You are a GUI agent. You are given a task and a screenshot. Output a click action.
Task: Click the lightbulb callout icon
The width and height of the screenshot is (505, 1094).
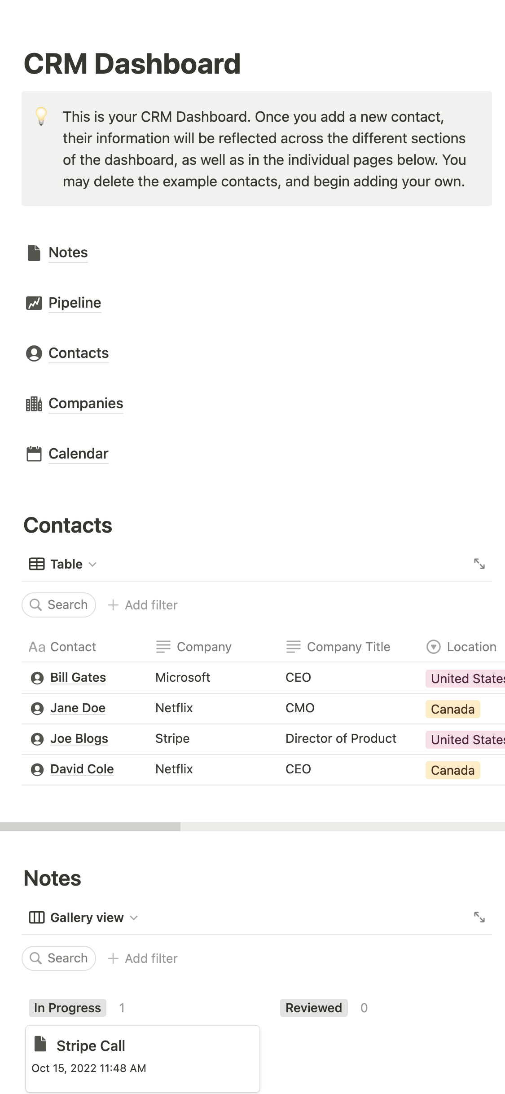click(x=41, y=116)
